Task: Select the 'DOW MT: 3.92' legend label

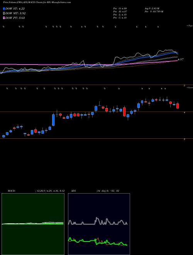Action: click(15, 14)
